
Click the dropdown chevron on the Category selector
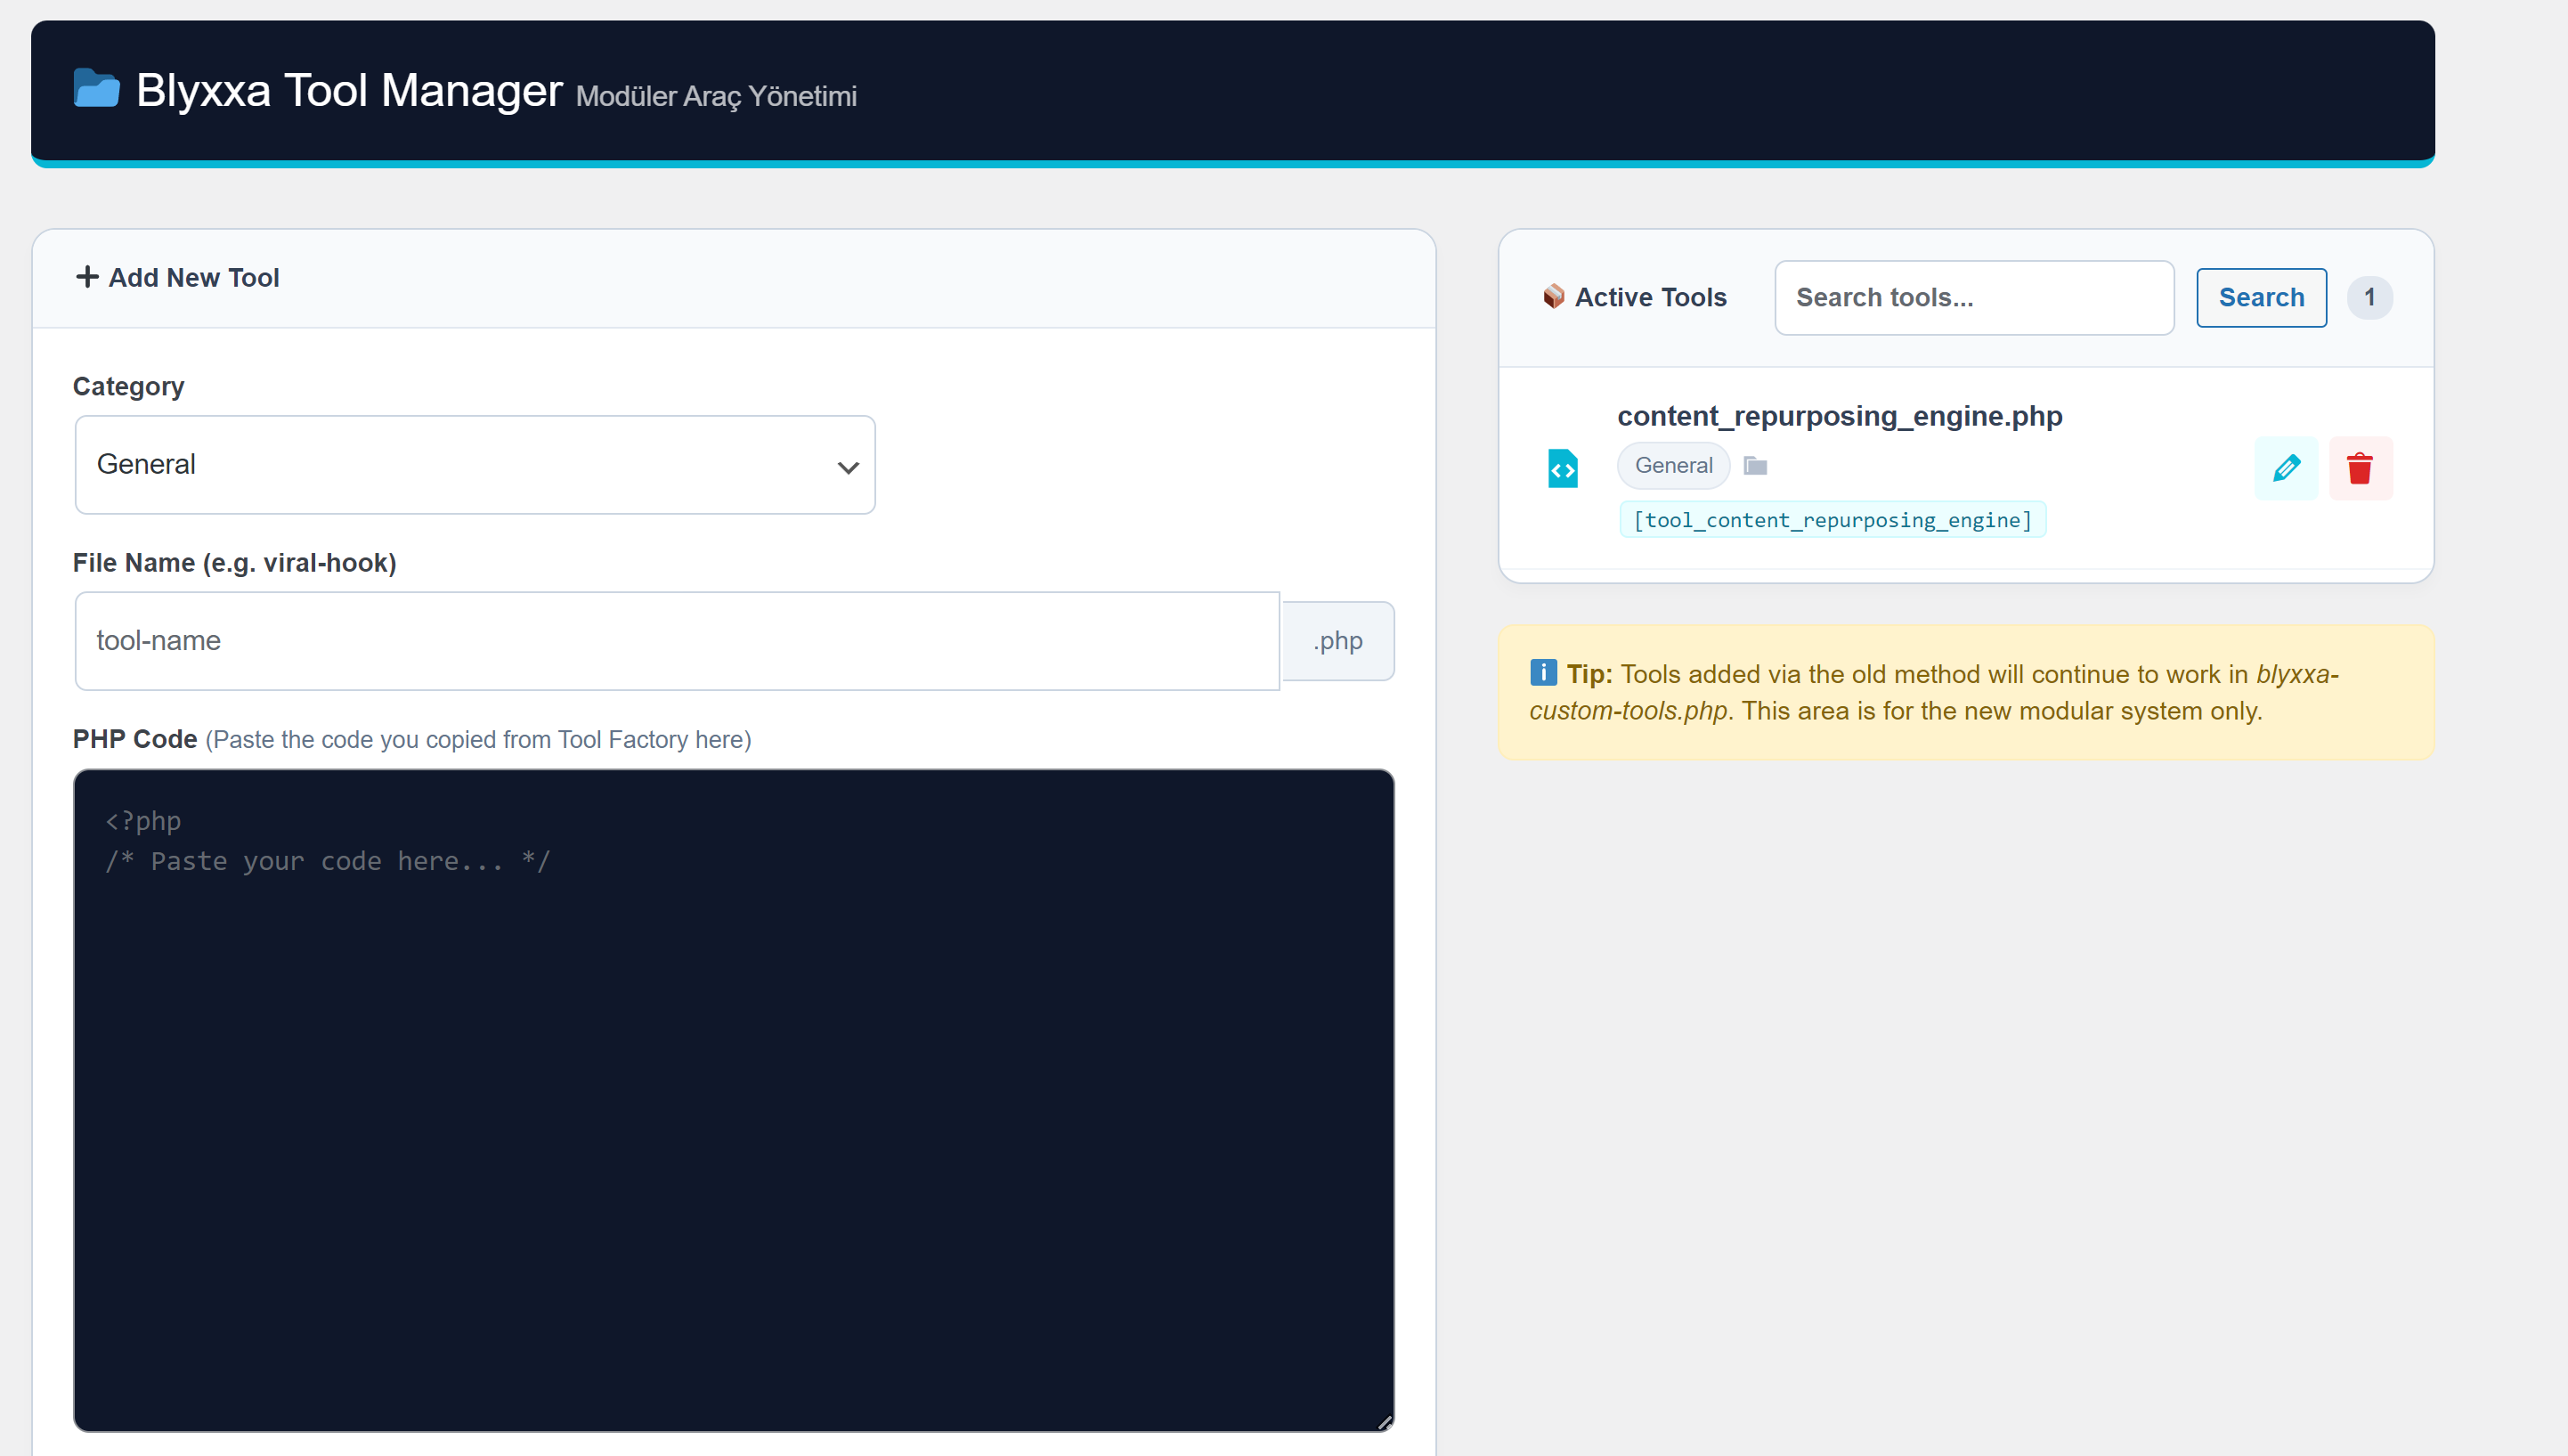849,466
